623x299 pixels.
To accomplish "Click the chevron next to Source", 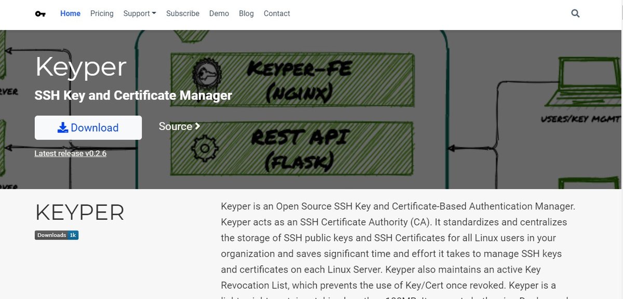I will (x=196, y=126).
